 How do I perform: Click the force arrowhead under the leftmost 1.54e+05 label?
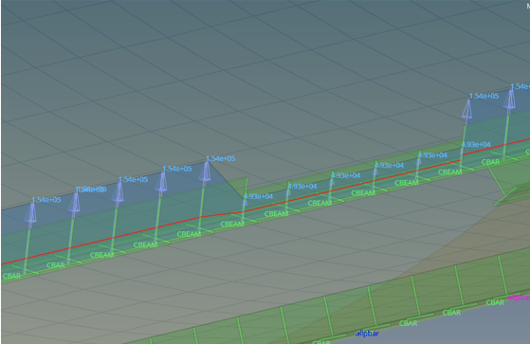[31, 213]
